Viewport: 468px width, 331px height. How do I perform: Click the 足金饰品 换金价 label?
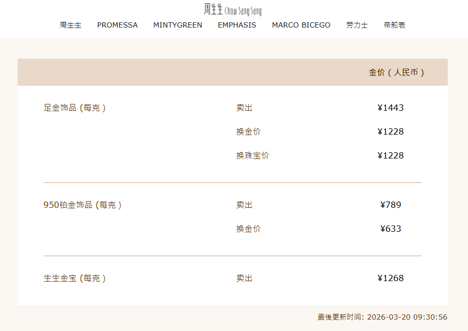pos(248,131)
